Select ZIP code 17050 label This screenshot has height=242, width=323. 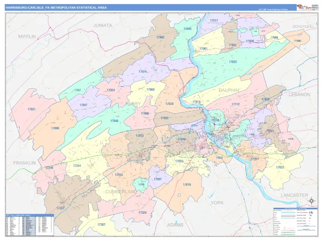pyautogui.click(x=182, y=139)
